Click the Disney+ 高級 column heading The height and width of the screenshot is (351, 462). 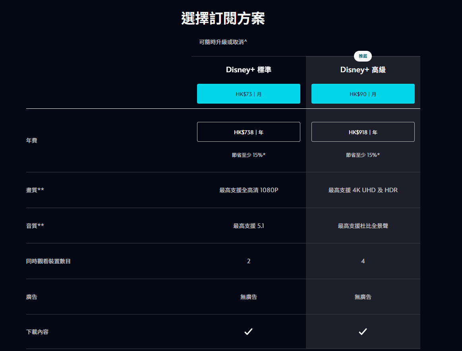coord(363,70)
